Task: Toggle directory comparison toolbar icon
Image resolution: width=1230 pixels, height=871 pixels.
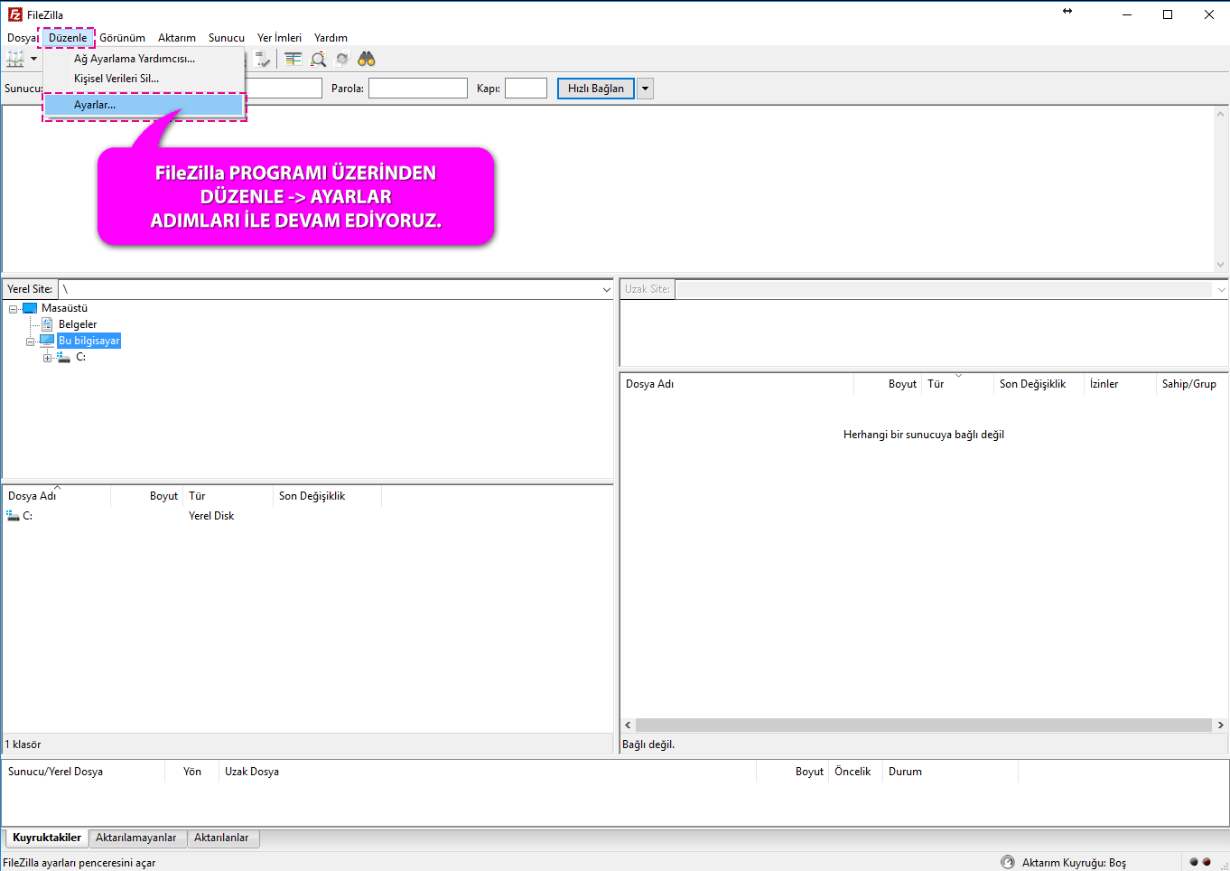Action: 318,59
